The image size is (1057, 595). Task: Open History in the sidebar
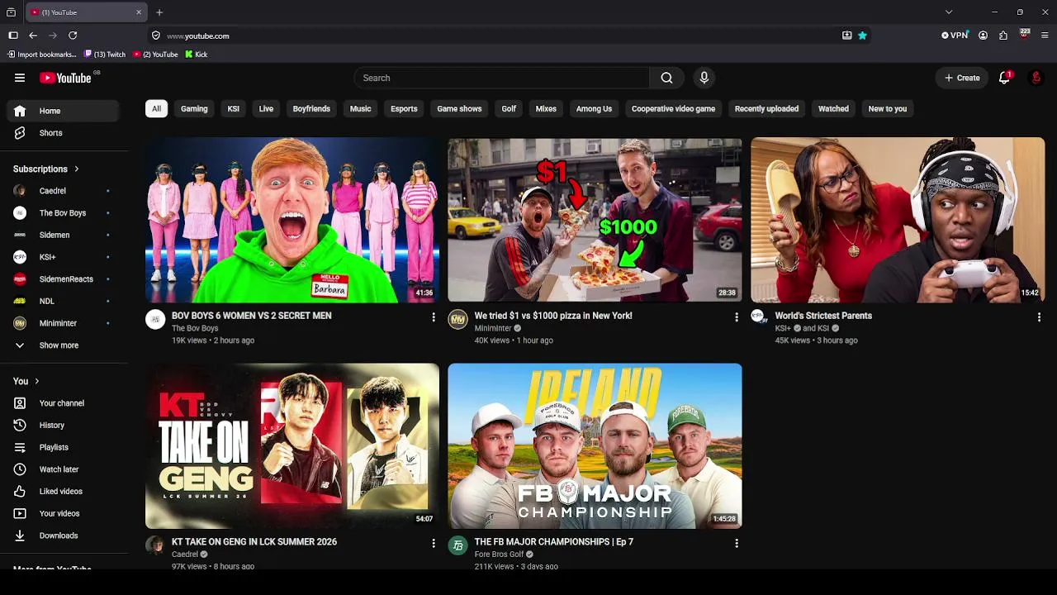pyautogui.click(x=64, y=425)
